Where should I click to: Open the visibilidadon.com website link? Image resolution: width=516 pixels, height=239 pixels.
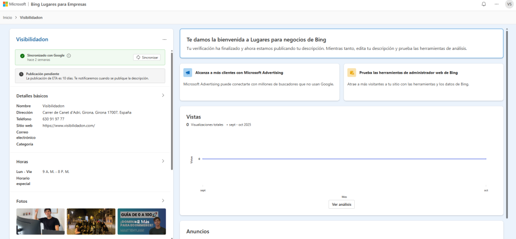click(x=69, y=126)
